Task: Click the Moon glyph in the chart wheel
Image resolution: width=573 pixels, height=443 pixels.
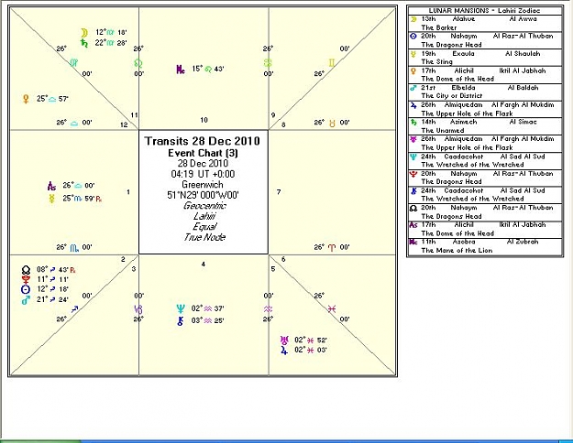Action: 84,33
